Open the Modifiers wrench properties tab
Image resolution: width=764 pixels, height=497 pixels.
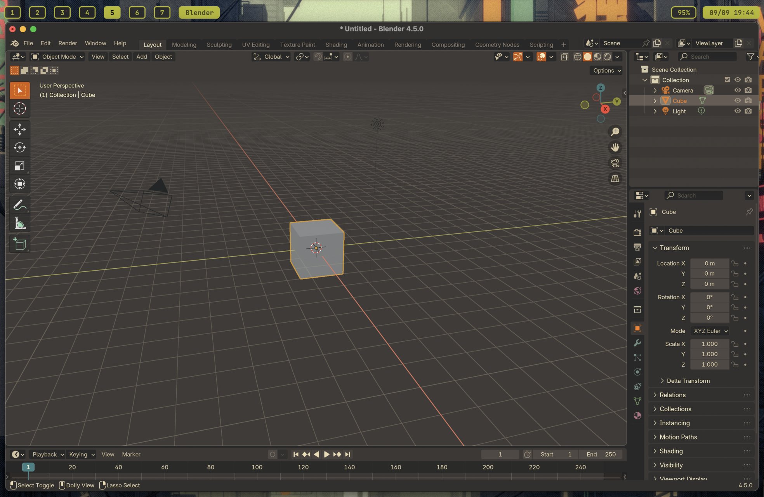tap(637, 343)
